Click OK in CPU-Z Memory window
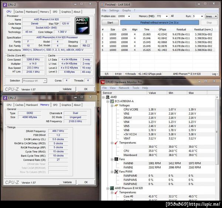Image resolution: width=222 pixels, height=208 pixels. click(x=86, y=182)
